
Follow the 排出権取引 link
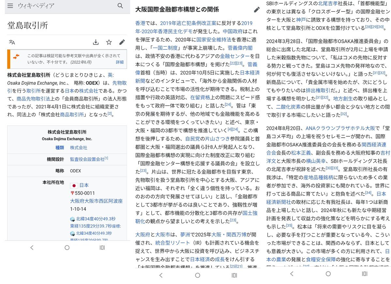[x=318, y=90]
